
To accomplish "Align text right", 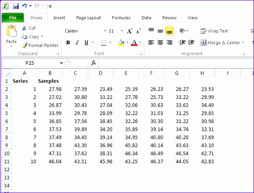I will click(x=169, y=42).
